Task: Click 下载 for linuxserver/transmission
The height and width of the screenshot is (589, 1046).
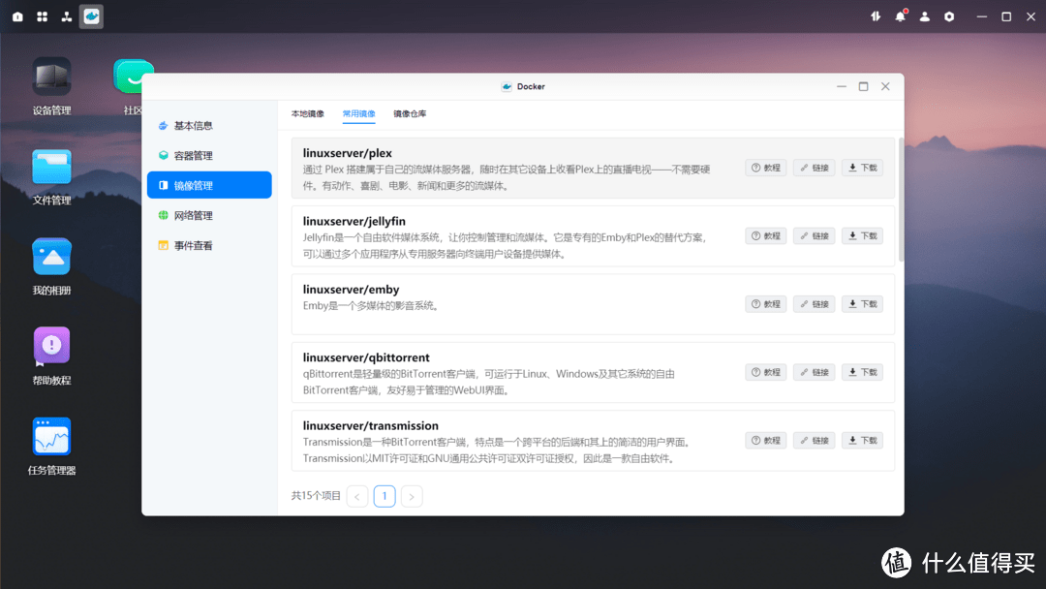Action: click(x=863, y=440)
